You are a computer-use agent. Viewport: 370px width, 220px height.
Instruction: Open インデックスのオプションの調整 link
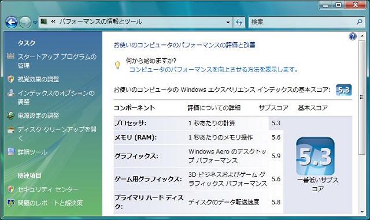pos(56,98)
